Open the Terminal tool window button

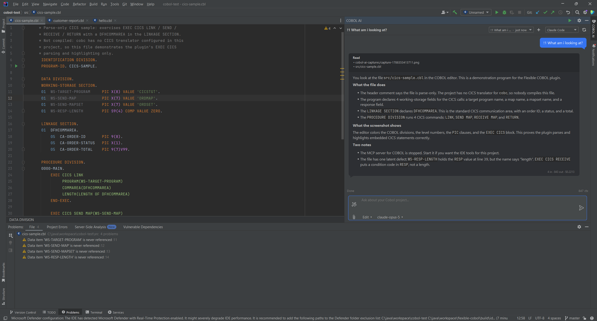click(94, 312)
